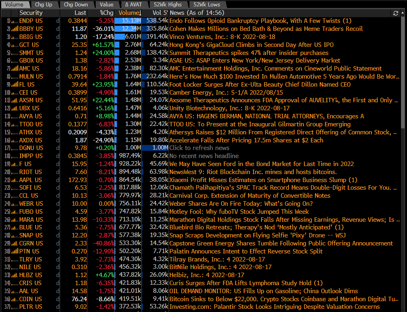Click the -40.86% change value for CGRN
The image size is (407, 312).
tap(104, 243)
